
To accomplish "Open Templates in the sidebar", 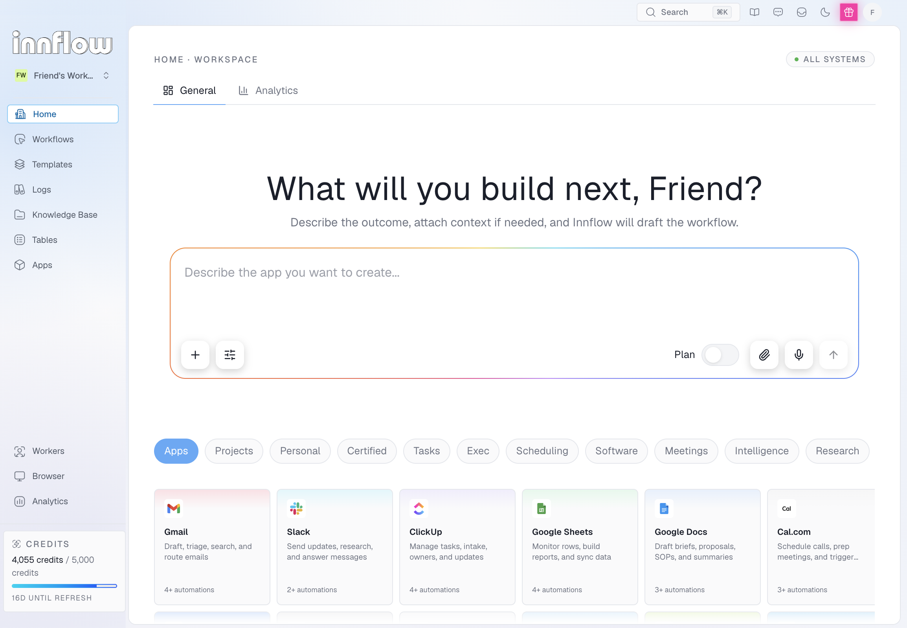I will 63,165.
